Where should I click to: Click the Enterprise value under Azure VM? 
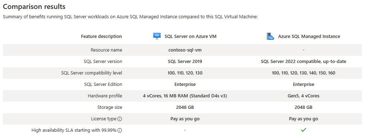[185, 84]
